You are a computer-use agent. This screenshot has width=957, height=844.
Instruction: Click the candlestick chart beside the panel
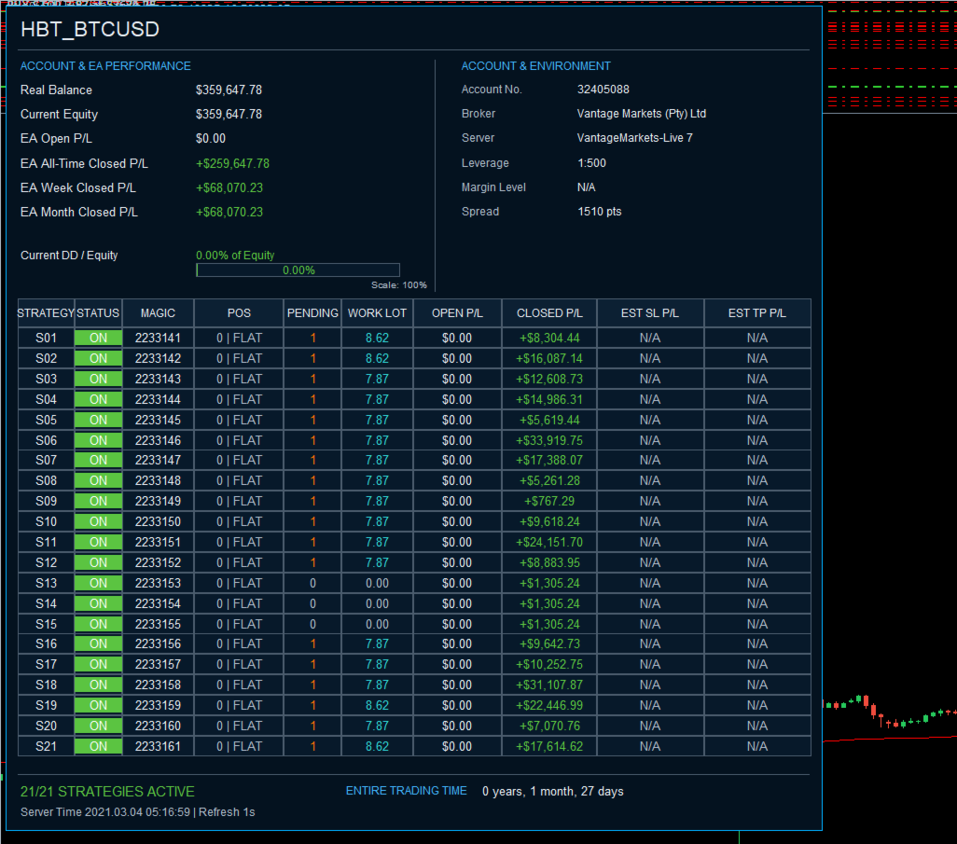(890, 713)
